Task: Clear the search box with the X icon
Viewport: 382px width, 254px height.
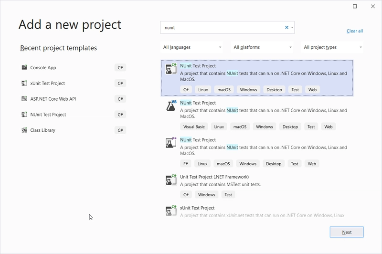Action: [287, 28]
